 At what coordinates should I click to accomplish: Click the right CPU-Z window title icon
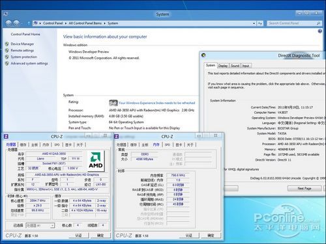click(117, 137)
